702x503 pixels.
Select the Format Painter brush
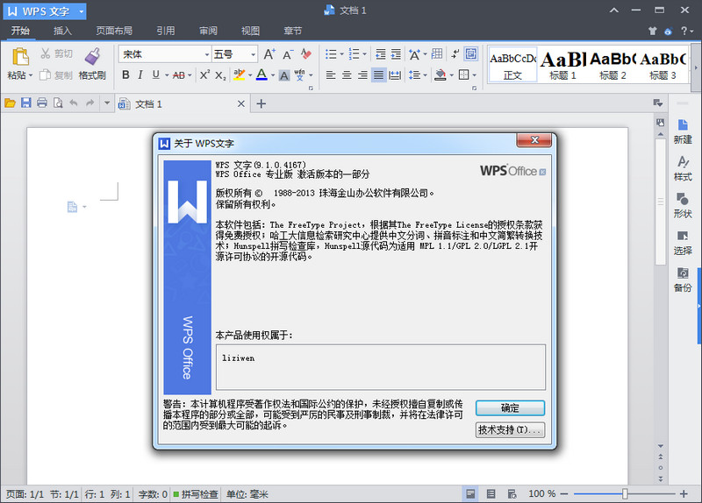[92, 56]
